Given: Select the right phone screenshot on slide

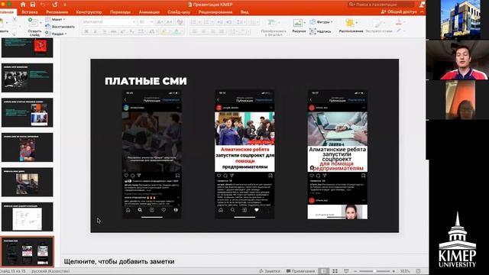Looking at the screenshot, I should click(x=338, y=154).
